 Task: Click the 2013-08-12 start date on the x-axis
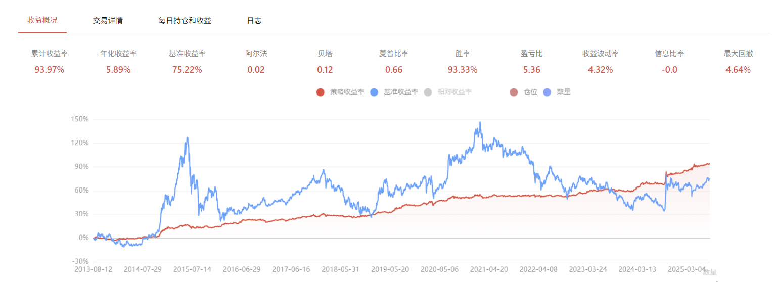pyautogui.click(x=93, y=269)
